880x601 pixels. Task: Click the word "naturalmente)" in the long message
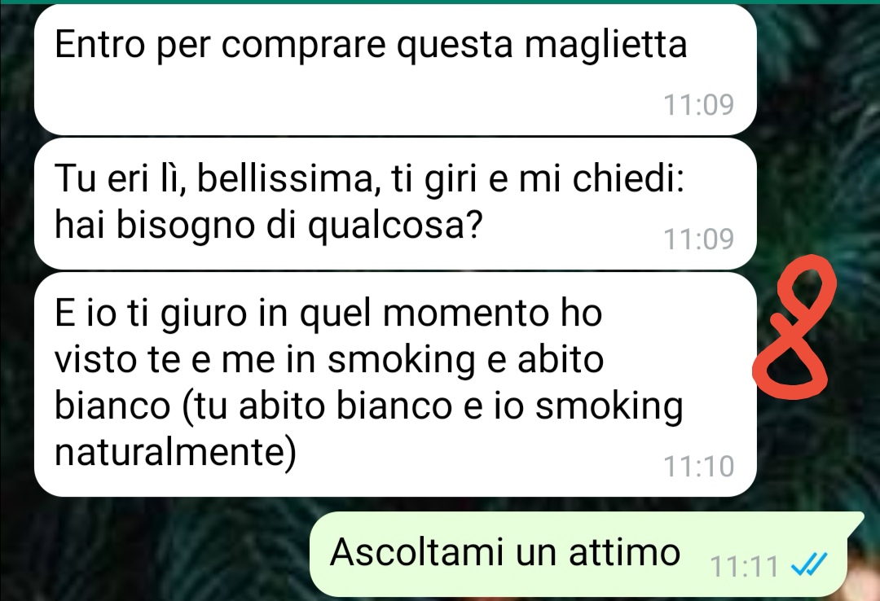(x=175, y=451)
